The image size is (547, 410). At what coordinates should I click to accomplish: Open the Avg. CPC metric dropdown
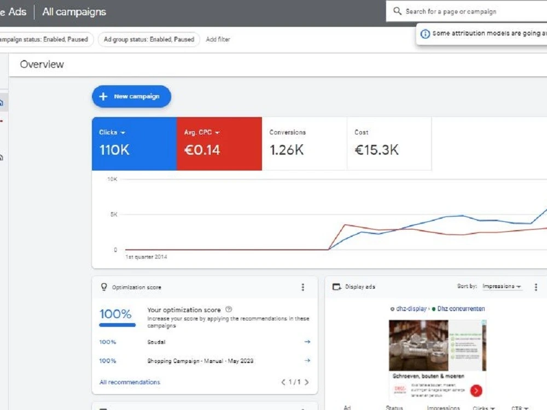click(202, 132)
